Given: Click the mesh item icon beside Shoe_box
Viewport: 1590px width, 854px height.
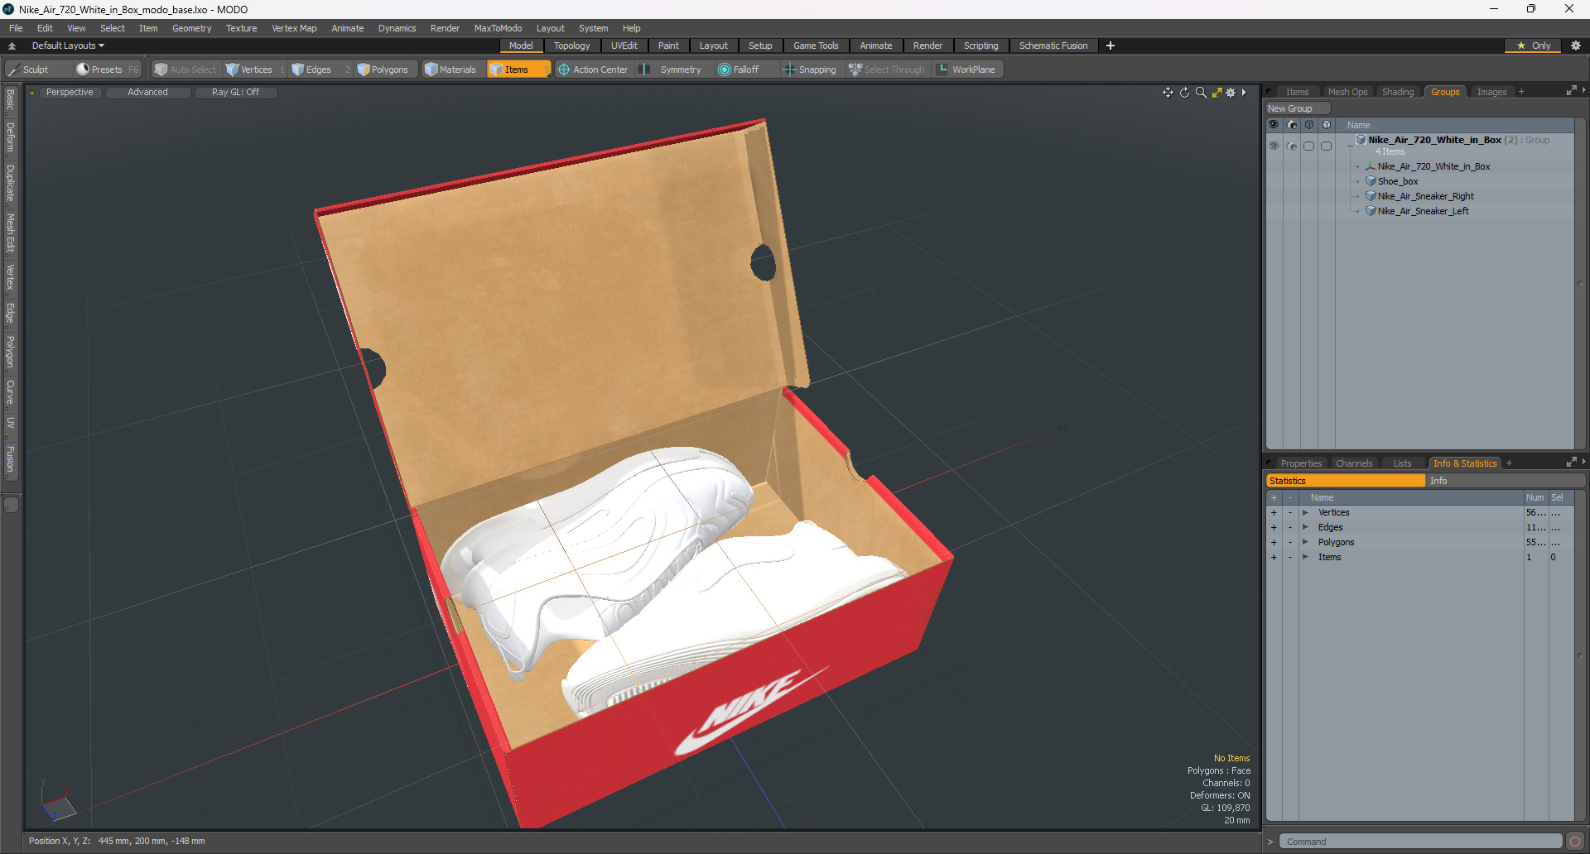Looking at the screenshot, I should coord(1371,181).
